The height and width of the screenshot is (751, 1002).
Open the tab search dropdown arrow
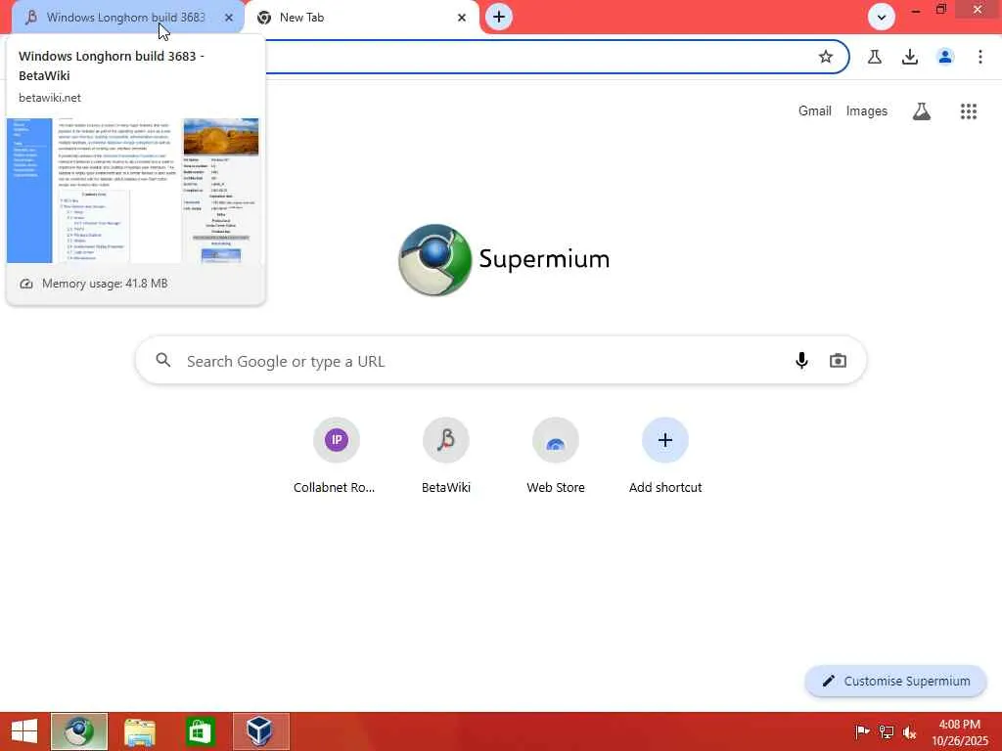(882, 18)
